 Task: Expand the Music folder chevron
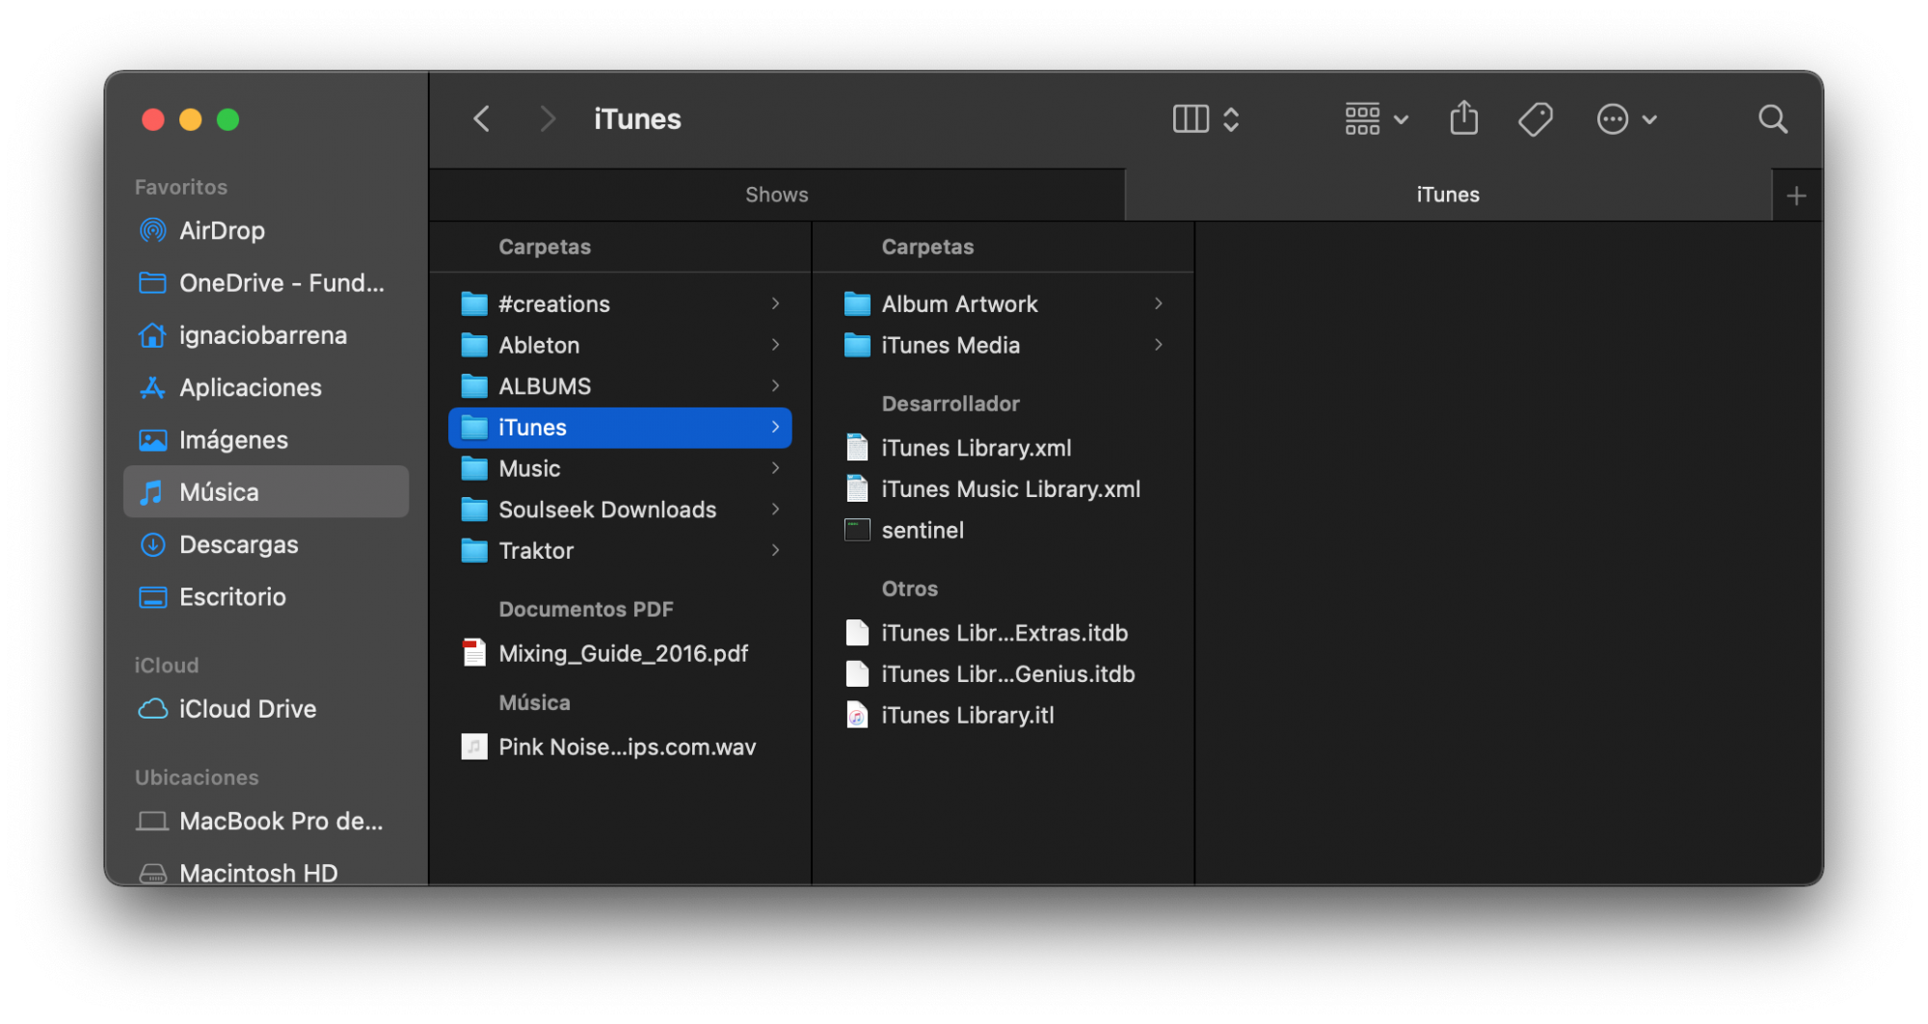(x=776, y=468)
